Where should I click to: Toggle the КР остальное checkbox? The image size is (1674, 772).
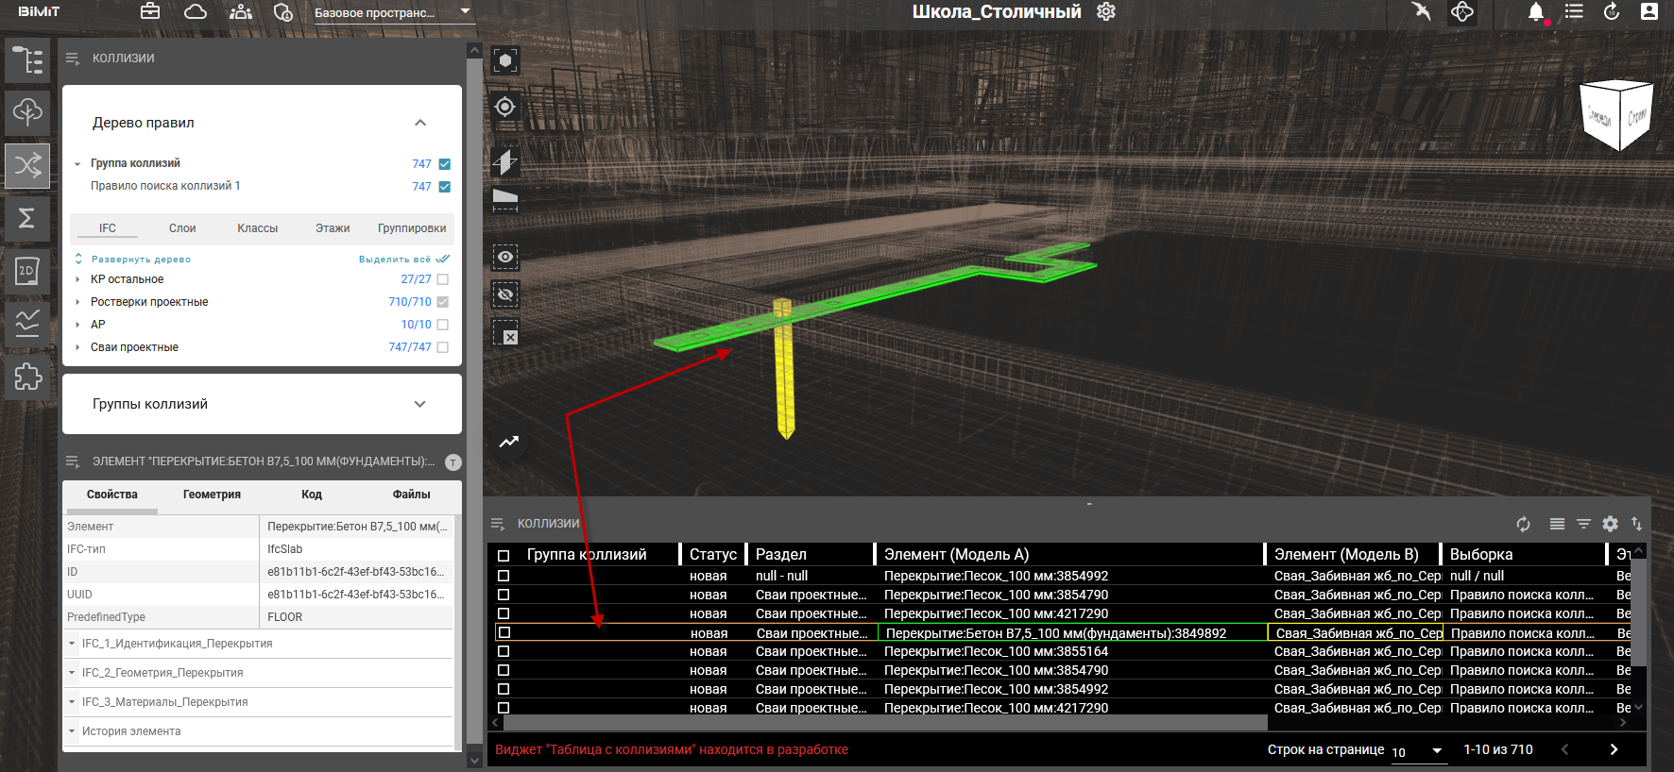pyautogui.click(x=443, y=279)
